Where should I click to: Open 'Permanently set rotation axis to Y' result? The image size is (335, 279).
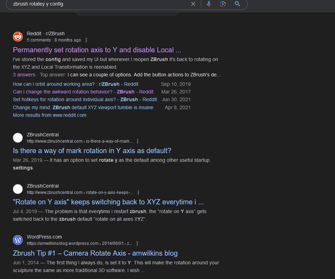click(x=97, y=50)
